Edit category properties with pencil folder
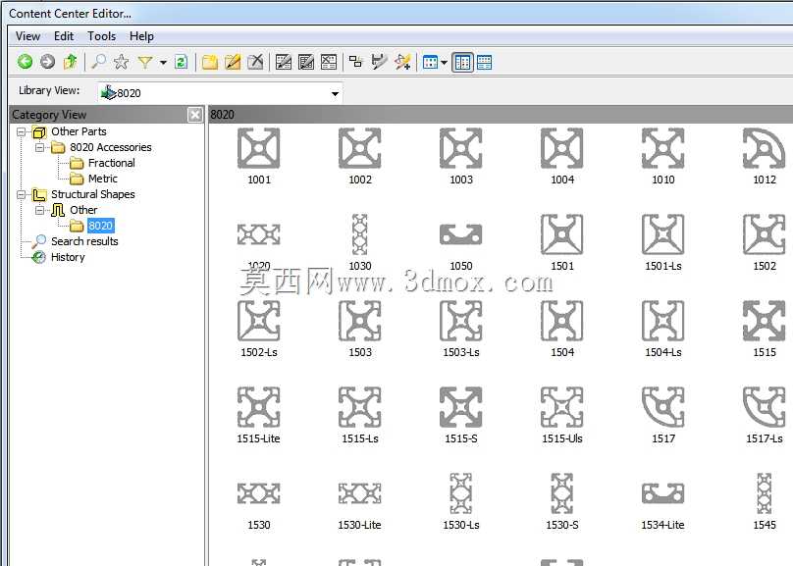The image size is (793, 566). [x=233, y=62]
